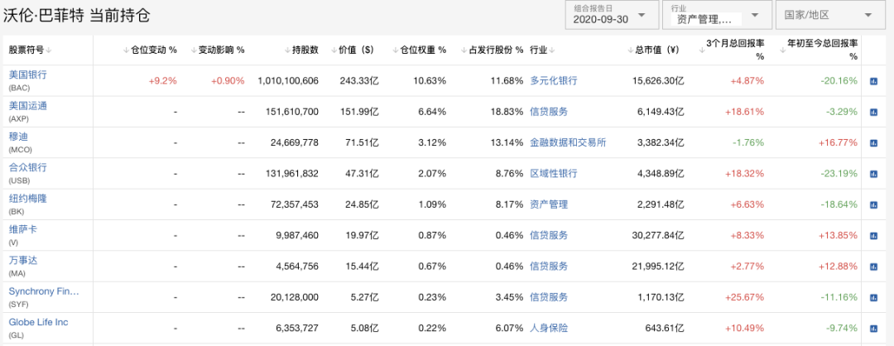This screenshot has width=894, height=346.
Task: Sort by 总市值 (¥) column
Action: [653, 50]
